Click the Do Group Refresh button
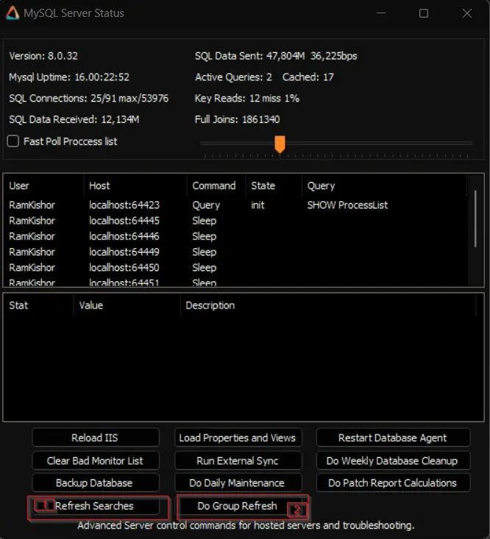 click(238, 506)
